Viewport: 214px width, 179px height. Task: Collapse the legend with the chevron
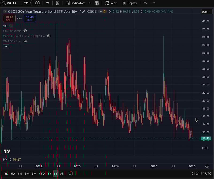(x=6, y=46)
